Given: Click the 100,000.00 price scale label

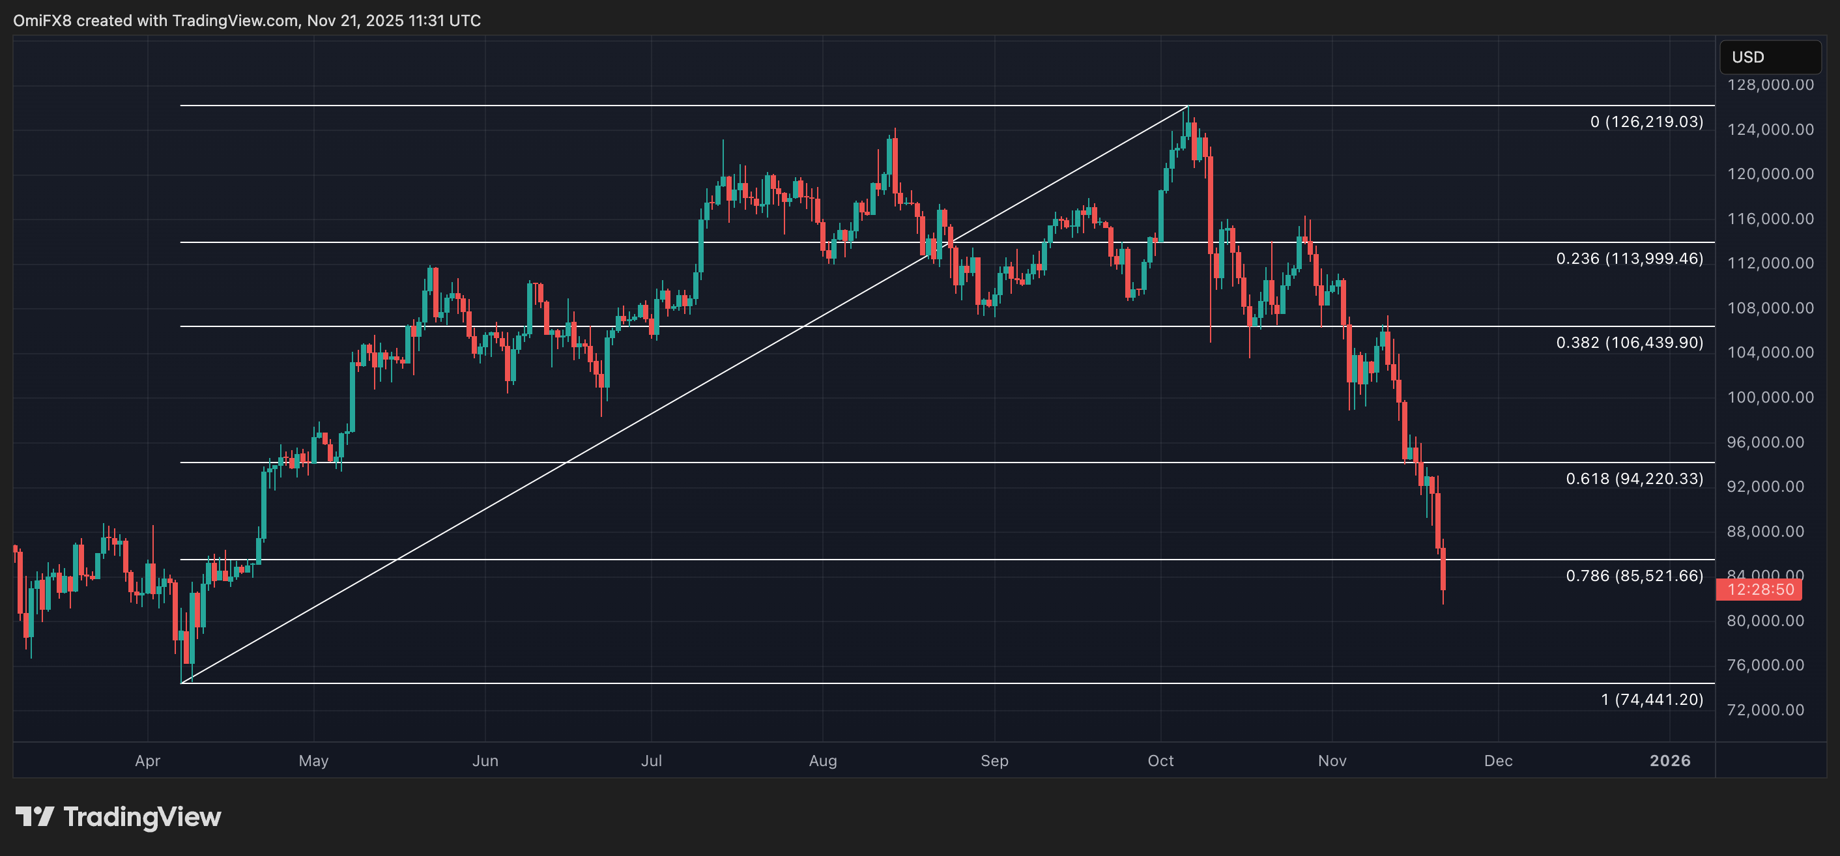Looking at the screenshot, I should (1770, 397).
